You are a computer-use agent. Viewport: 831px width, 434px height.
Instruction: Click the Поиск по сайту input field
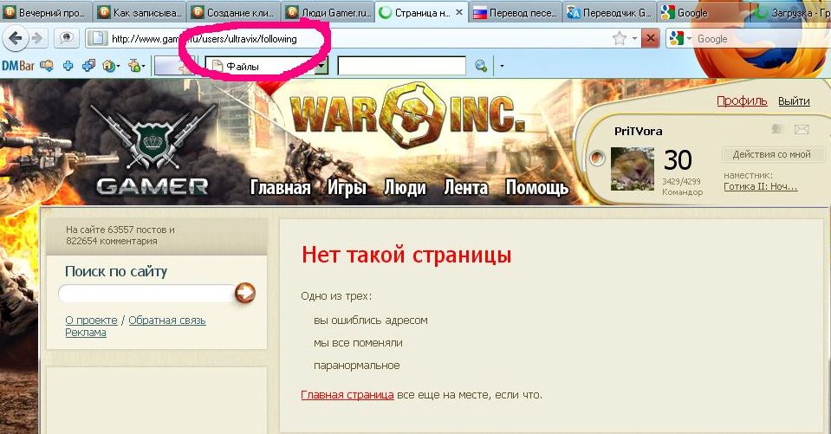point(147,293)
